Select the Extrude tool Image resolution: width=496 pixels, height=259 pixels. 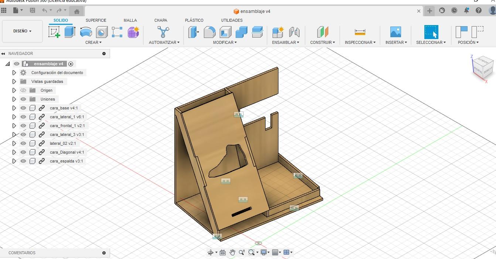[x=70, y=32]
